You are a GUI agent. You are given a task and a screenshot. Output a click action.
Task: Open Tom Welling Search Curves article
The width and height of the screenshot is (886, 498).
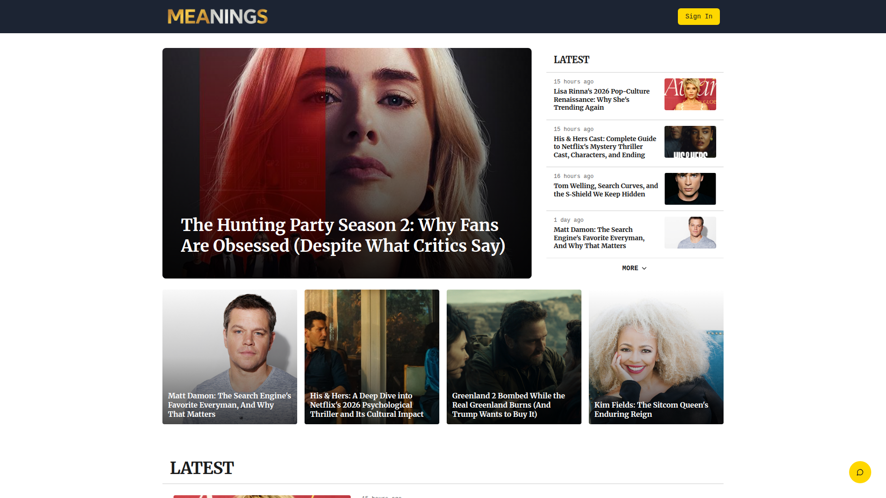605,190
